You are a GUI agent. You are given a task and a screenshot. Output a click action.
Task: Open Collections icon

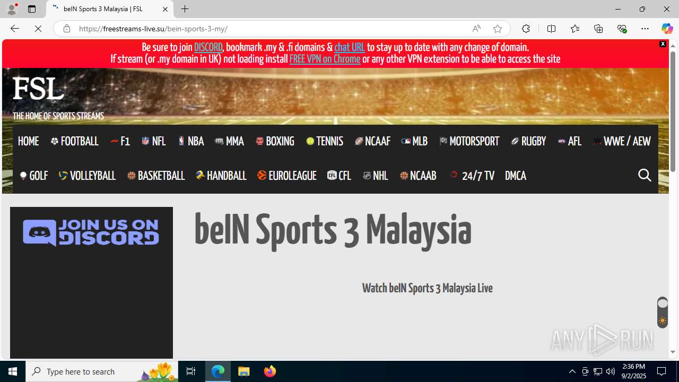click(x=598, y=29)
